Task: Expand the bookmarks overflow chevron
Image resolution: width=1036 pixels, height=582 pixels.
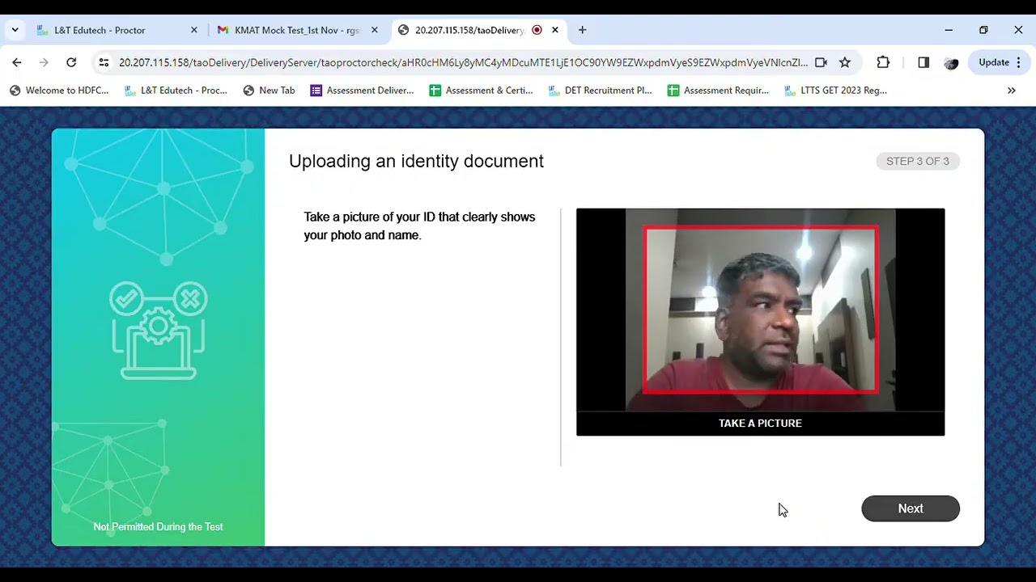Action: tap(1011, 91)
